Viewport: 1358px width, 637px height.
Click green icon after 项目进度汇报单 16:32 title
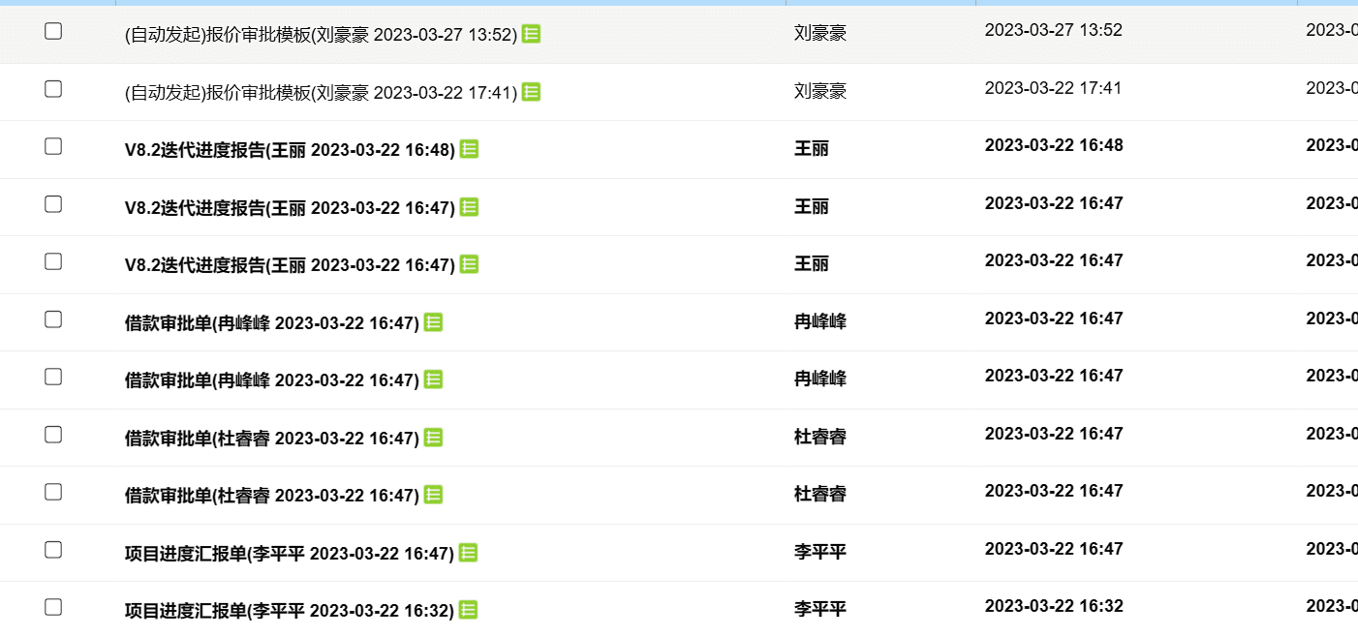point(468,610)
